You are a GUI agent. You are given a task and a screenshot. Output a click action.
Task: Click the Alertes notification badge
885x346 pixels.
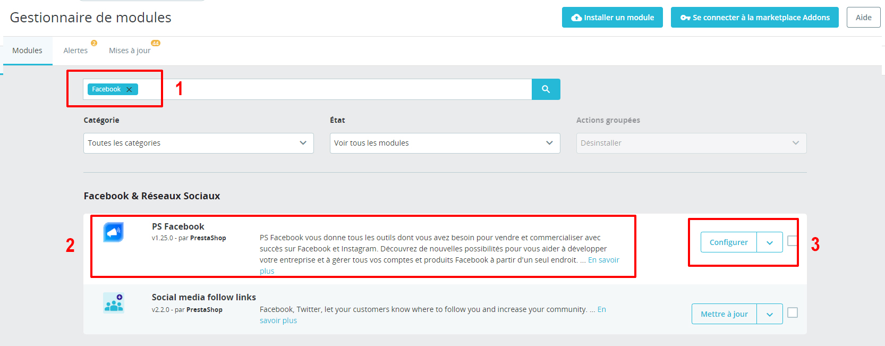pyautogui.click(x=94, y=43)
